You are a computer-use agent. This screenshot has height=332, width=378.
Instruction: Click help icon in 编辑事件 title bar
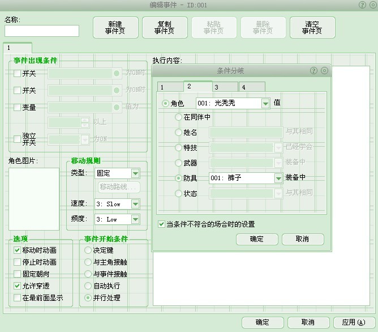pos(362,5)
